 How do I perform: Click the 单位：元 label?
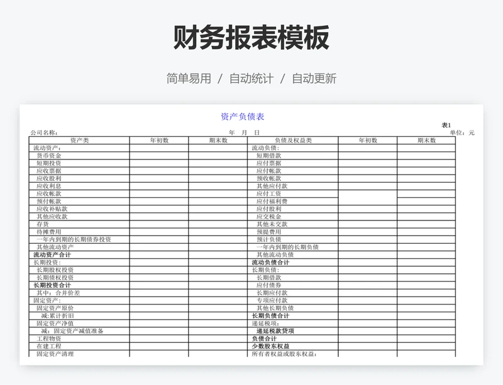(462, 133)
